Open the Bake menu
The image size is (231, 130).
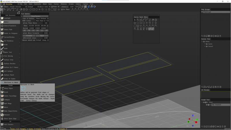click(50, 4)
